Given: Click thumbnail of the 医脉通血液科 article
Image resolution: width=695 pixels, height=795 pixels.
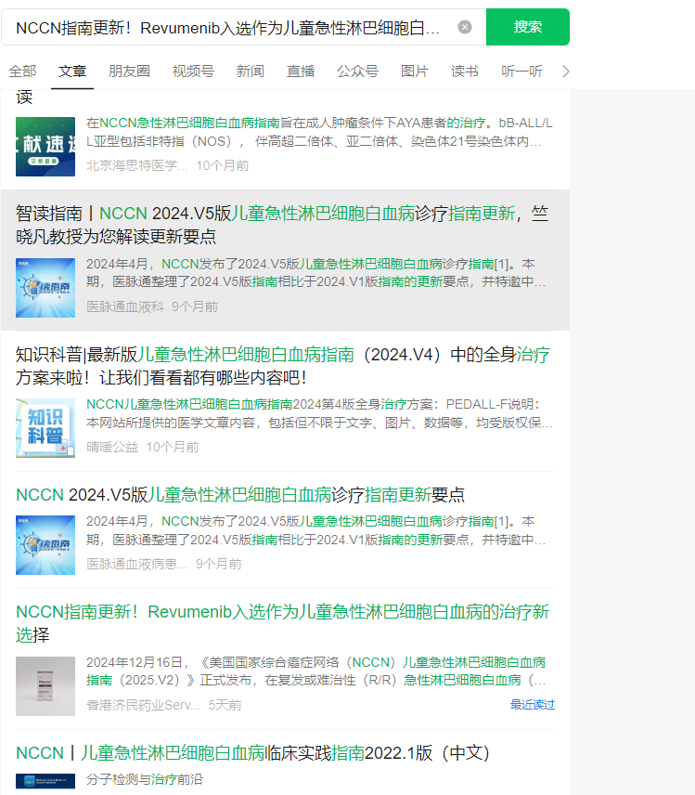Looking at the screenshot, I should click(45, 288).
